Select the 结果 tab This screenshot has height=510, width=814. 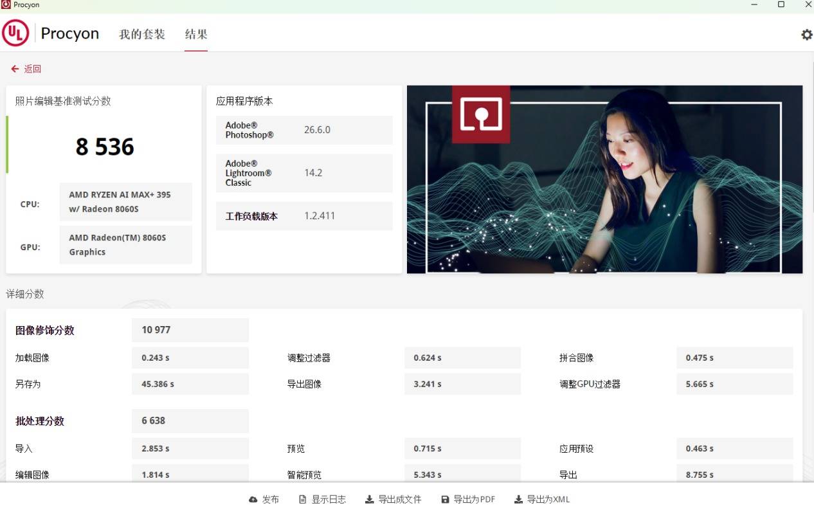pyautogui.click(x=196, y=34)
